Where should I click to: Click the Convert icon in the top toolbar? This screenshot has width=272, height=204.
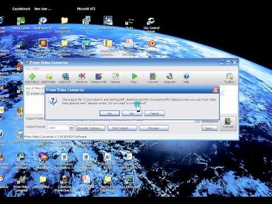(152, 78)
